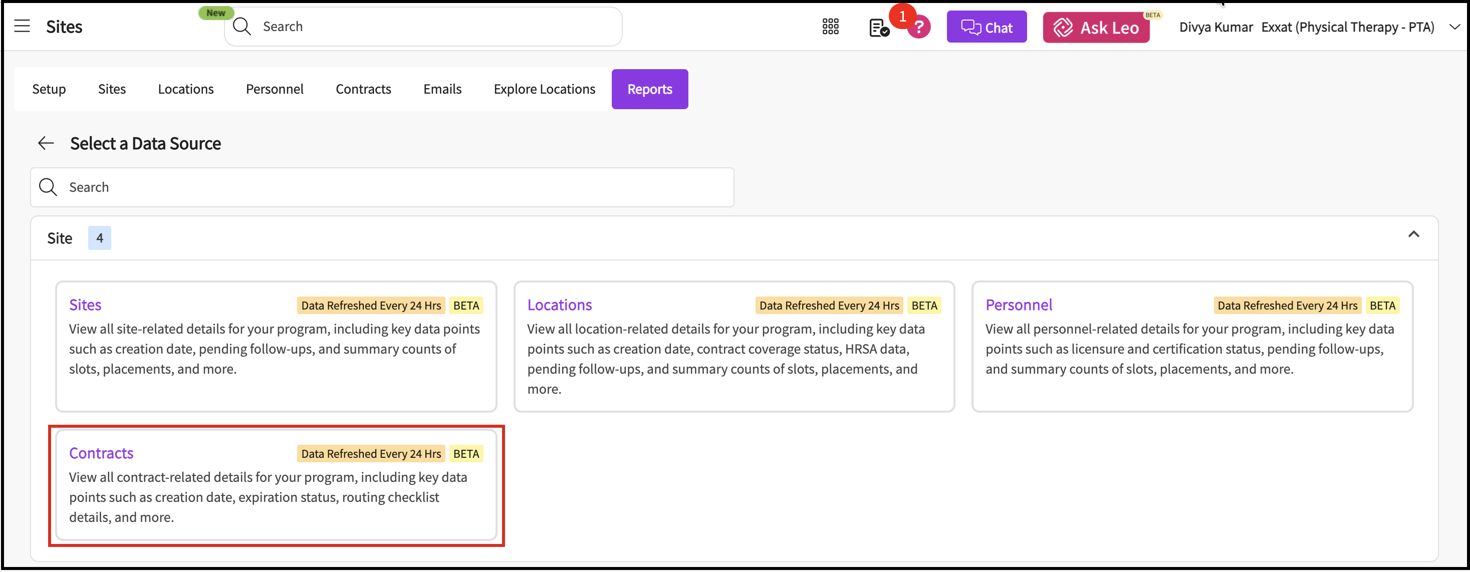1470x572 pixels.
Task: Open the Contracts data source card
Action: (101, 453)
